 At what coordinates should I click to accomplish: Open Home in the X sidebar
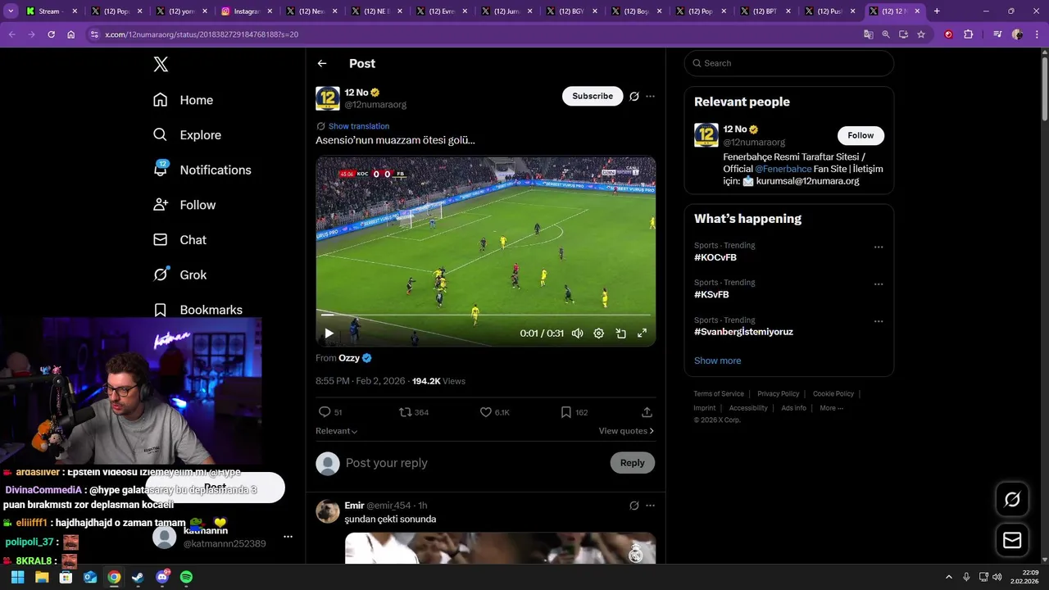coord(183,100)
